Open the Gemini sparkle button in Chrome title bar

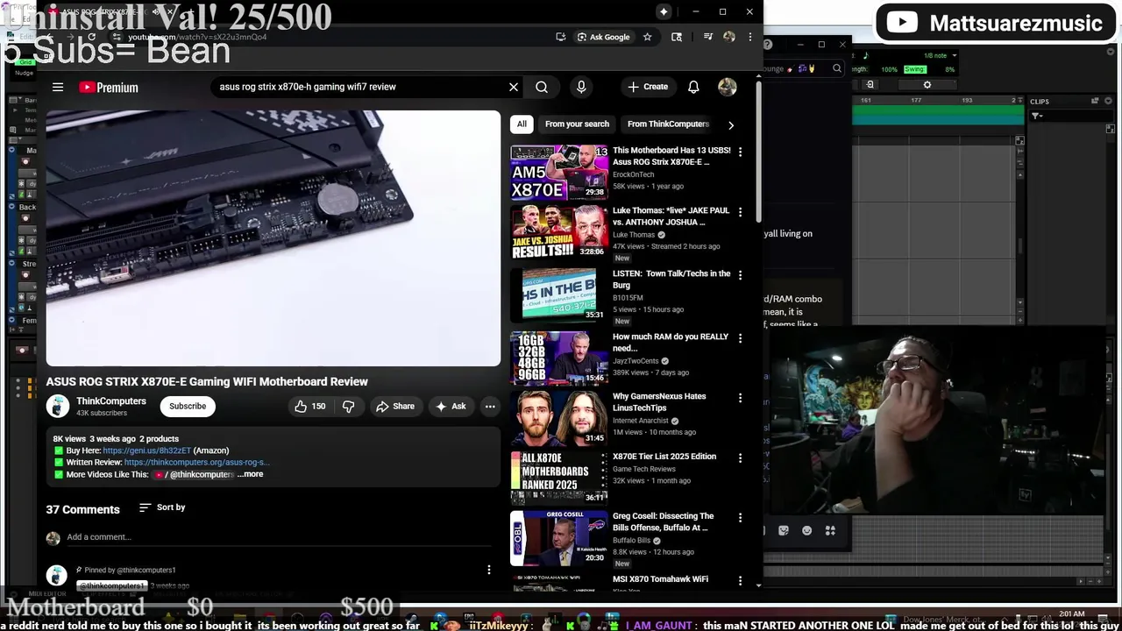tap(664, 11)
